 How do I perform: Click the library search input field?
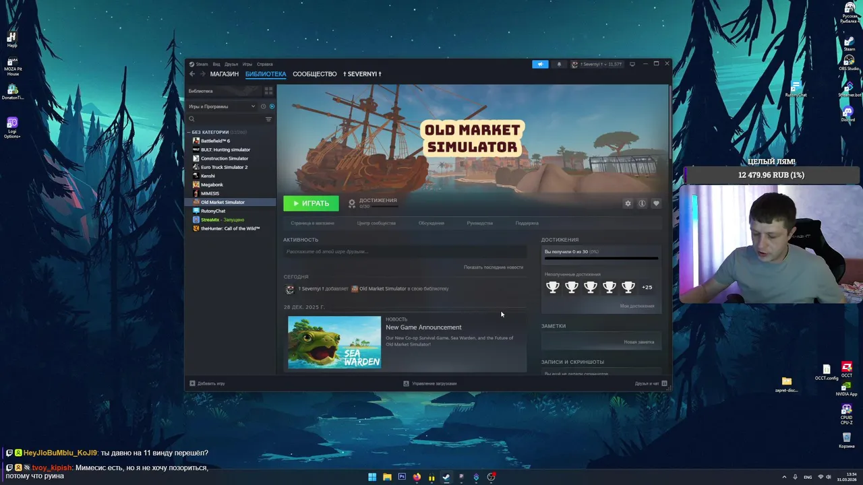click(x=229, y=119)
